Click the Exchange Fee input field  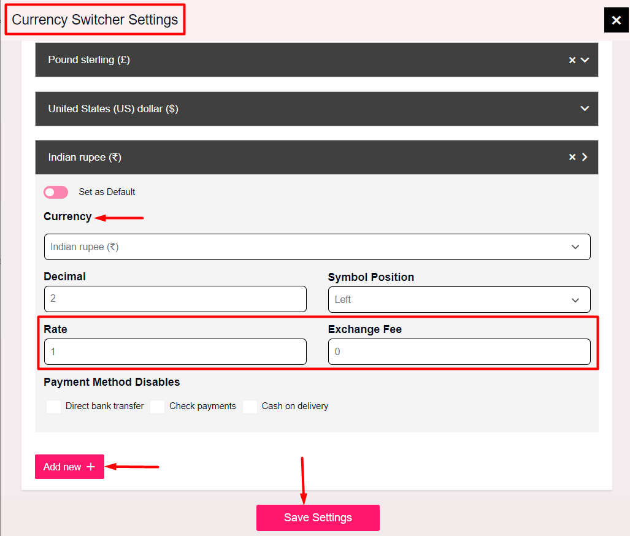[x=459, y=352]
